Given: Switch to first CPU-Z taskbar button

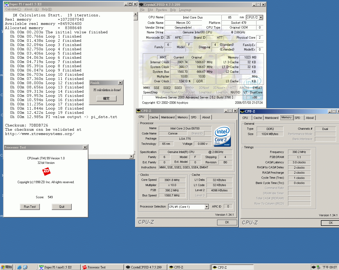Looking at the screenshot, I should point(189,267).
